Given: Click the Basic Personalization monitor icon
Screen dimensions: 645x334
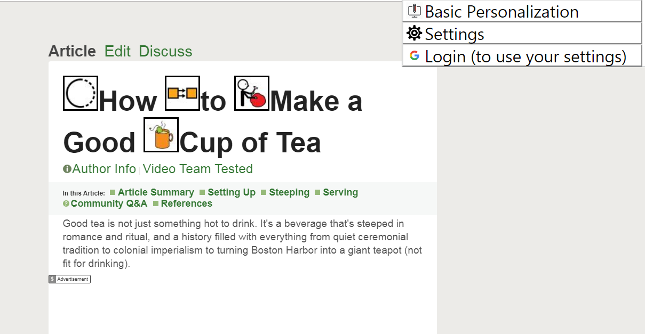Looking at the screenshot, I should (x=415, y=11).
